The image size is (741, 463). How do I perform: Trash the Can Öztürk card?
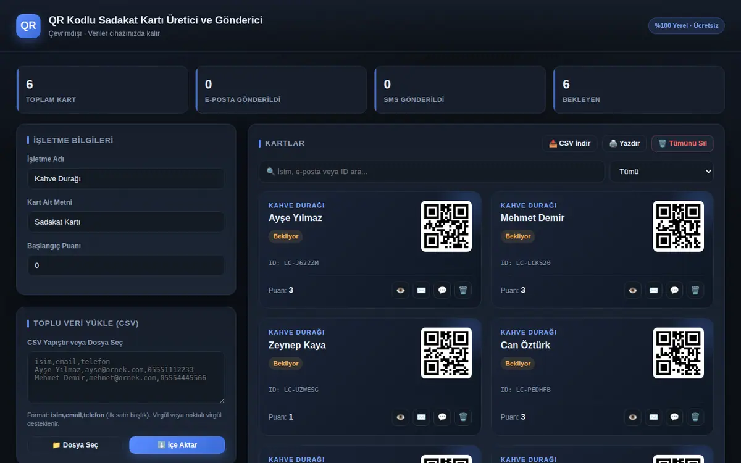tap(696, 417)
